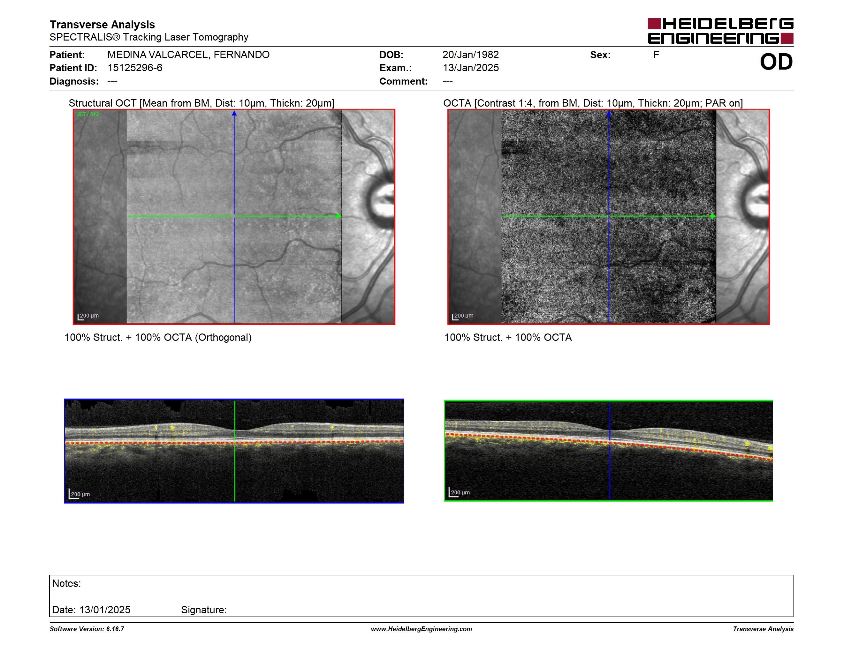This screenshot has width=843, height=651.
Task: Click 100% Struct. + 100% OCTA (Orthogonal) label
Action: 158,337
